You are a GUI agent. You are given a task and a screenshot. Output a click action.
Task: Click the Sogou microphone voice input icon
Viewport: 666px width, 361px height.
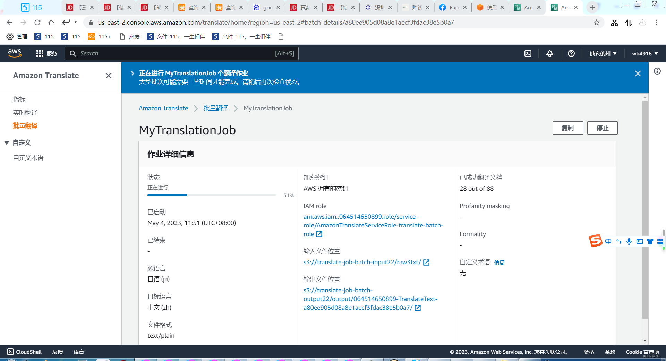click(x=629, y=241)
